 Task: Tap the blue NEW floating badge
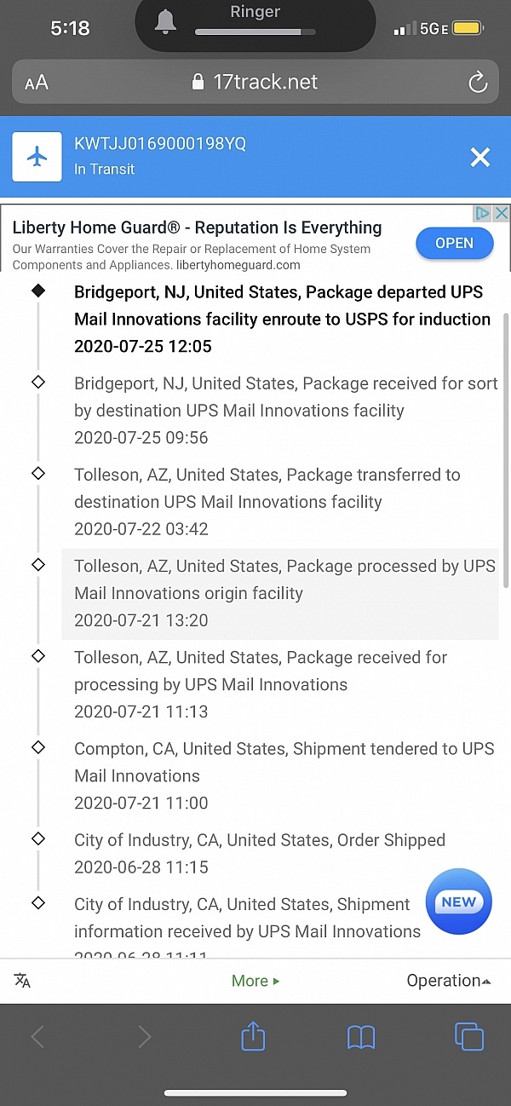458,902
